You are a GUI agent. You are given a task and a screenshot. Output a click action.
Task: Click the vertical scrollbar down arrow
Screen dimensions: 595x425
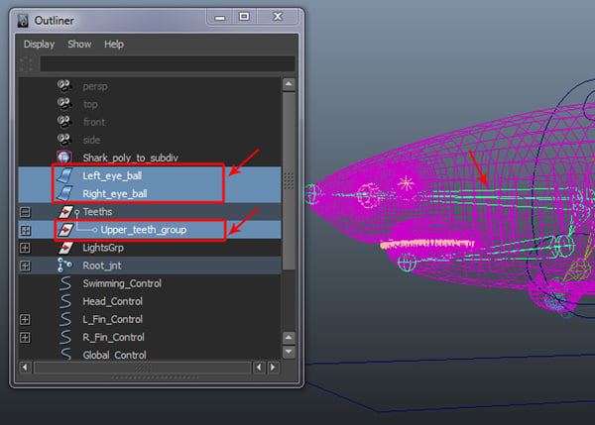click(289, 352)
